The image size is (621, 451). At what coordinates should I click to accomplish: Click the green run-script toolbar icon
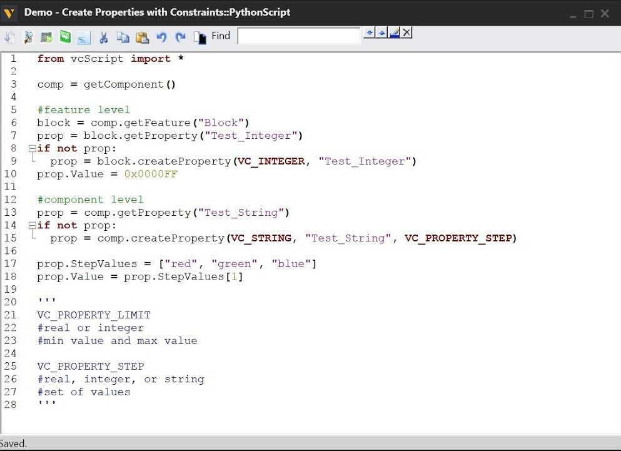[64, 36]
